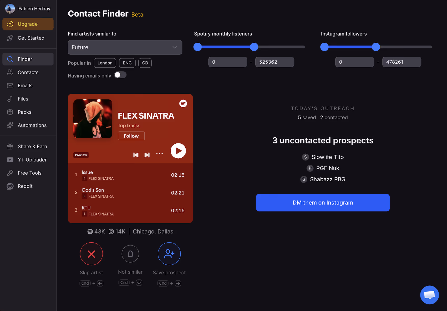Image resolution: width=447 pixels, height=311 pixels.
Task: Open the Contacts sidebar item
Action: coord(28,72)
